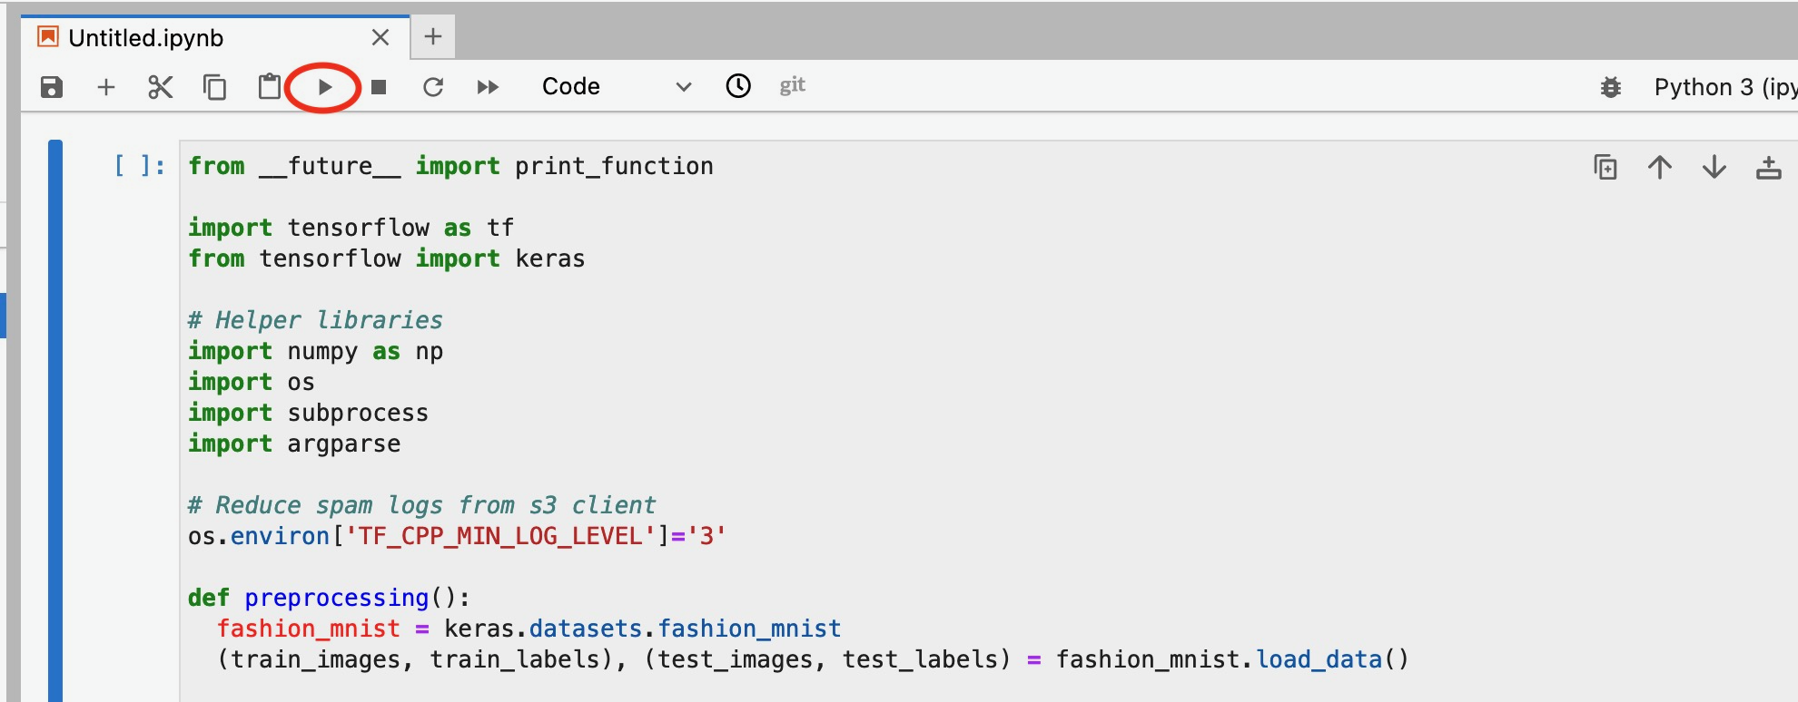Place cursor on 'import argparse' line

coord(294,444)
